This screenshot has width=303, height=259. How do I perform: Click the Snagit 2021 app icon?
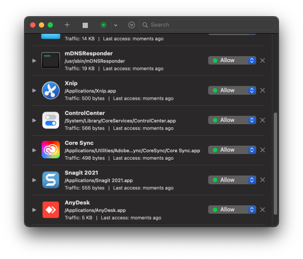click(x=51, y=180)
